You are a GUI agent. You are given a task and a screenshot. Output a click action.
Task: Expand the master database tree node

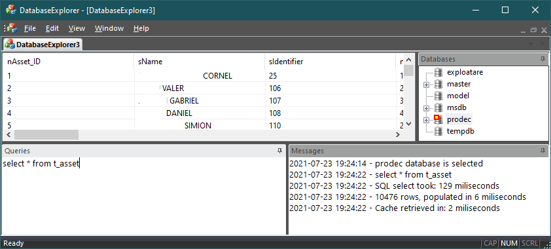[x=426, y=85]
